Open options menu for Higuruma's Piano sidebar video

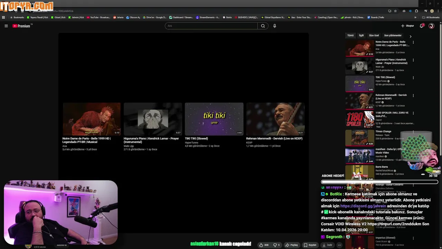tap(413, 60)
